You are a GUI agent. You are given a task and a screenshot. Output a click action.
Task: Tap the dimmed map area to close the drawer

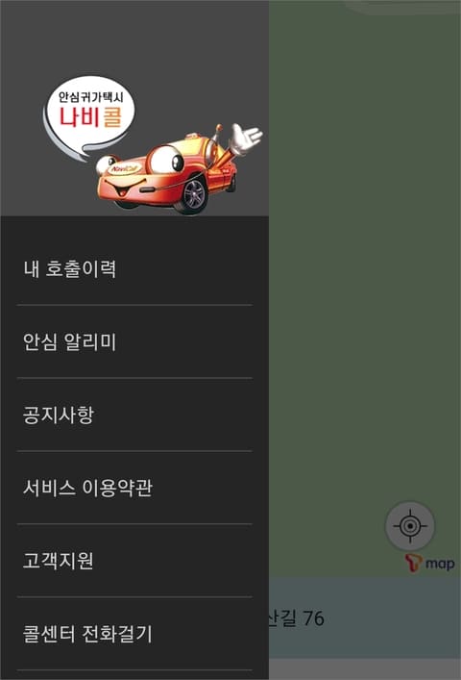pyautogui.click(x=365, y=261)
